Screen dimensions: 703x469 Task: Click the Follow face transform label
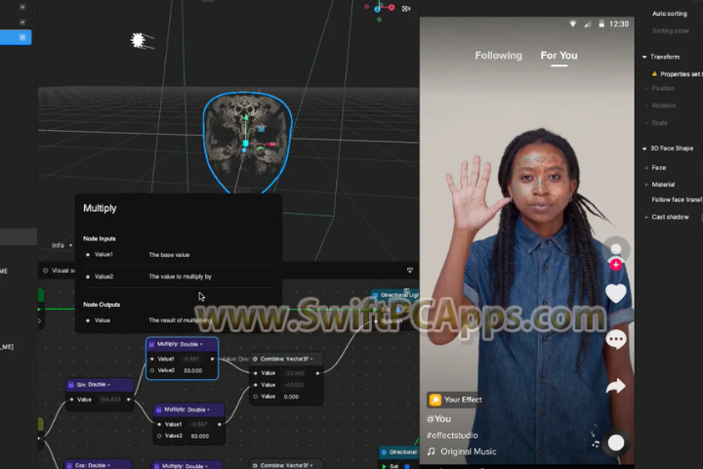677,199
